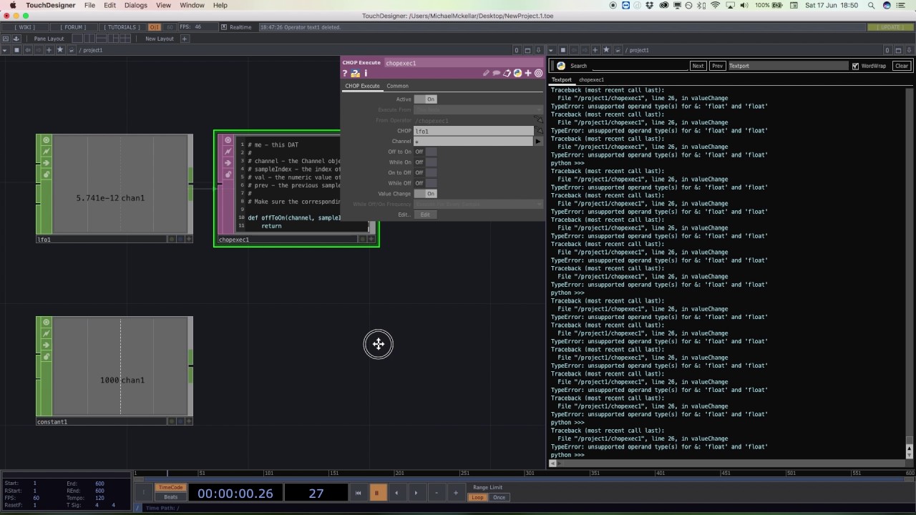
Task: Select Once range limit
Action: 499,497
